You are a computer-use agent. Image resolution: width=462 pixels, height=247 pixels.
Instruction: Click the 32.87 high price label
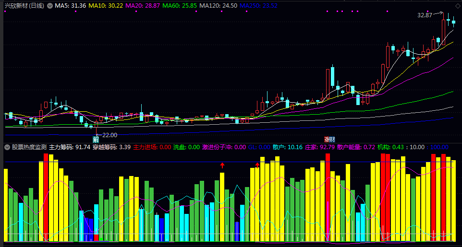pos(425,15)
